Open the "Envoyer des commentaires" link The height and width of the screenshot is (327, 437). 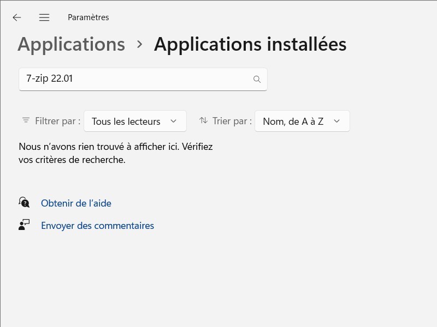(x=97, y=226)
